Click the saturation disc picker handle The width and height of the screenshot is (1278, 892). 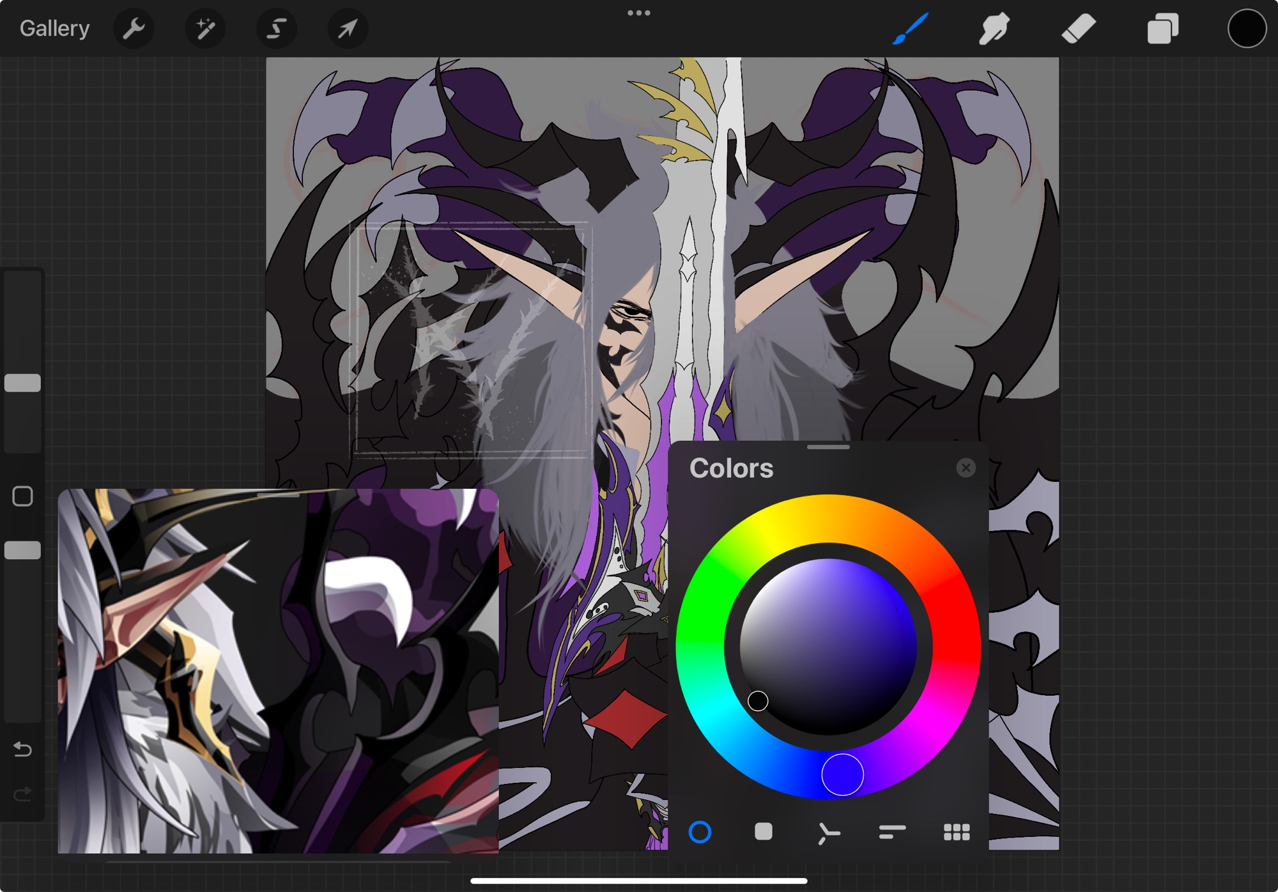(x=758, y=701)
